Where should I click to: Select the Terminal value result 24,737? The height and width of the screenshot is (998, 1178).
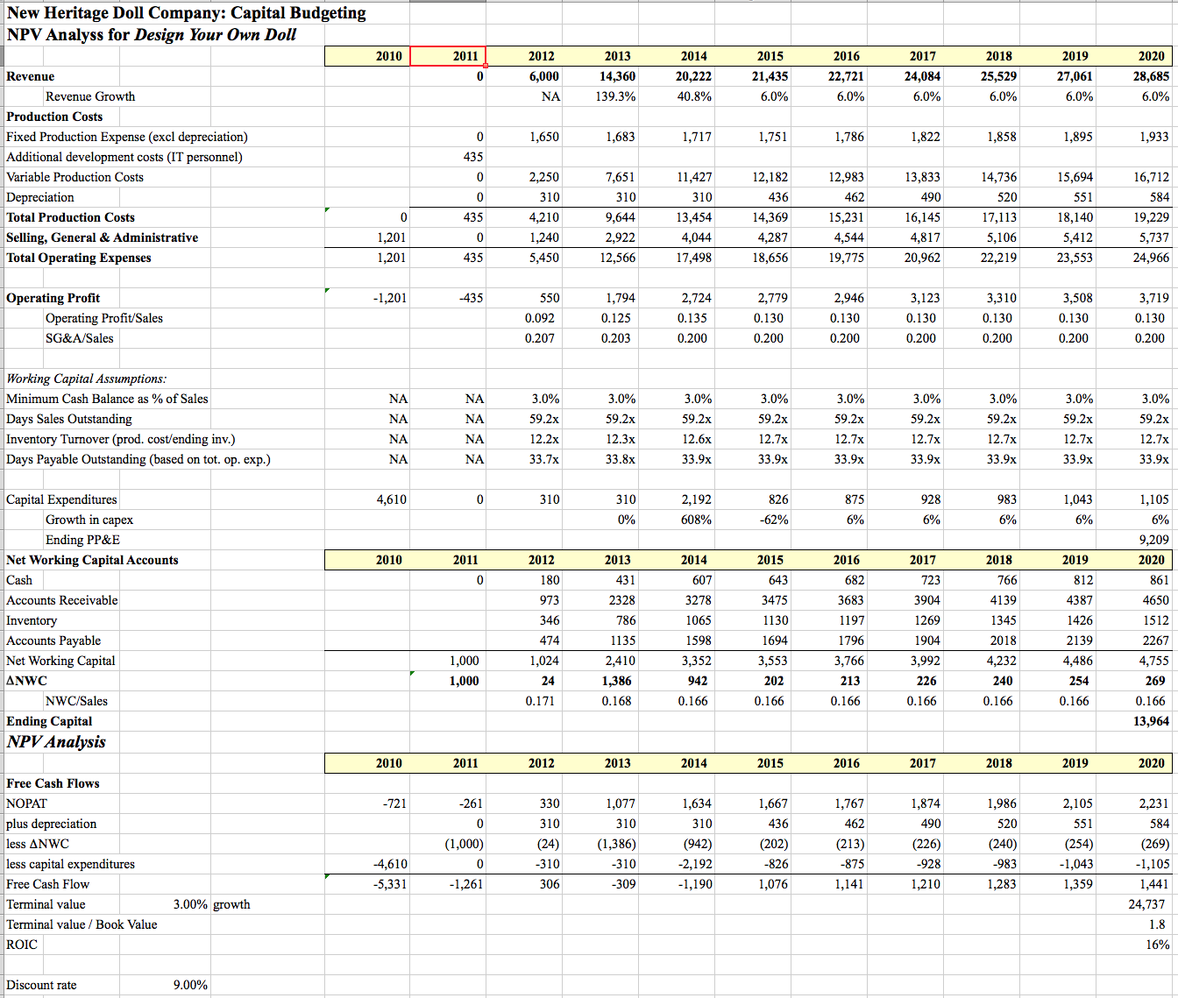point(1146,904)
